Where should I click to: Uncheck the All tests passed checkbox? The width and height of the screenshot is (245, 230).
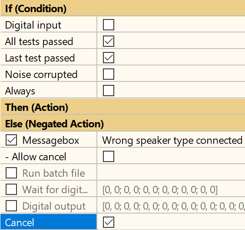click(x=109, y=41)
